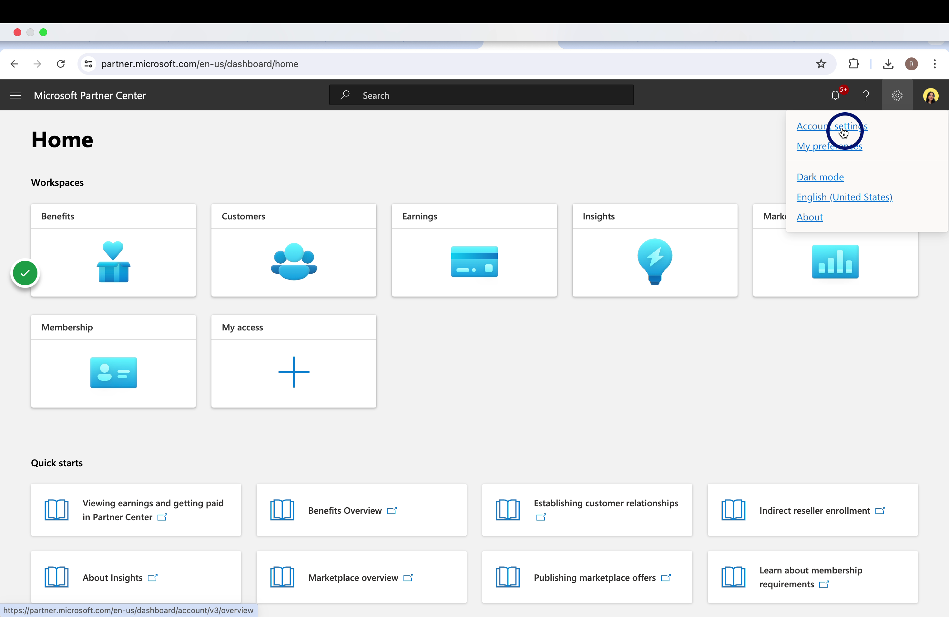Switch to Dark mode
This screenshot has width=949, height=617.
click(820, 177)
